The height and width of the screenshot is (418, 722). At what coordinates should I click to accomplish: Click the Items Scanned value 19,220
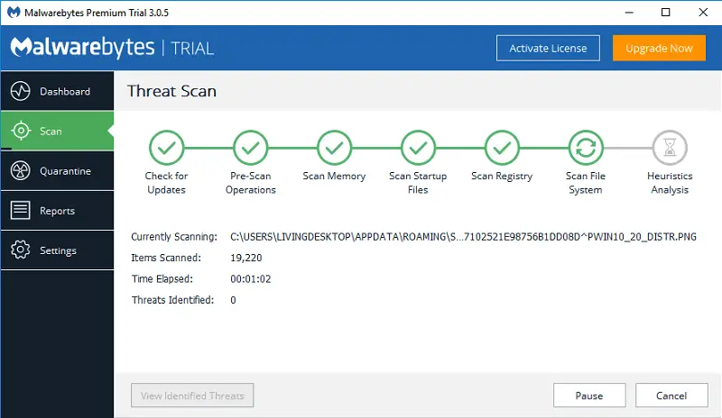click(246, 258)
